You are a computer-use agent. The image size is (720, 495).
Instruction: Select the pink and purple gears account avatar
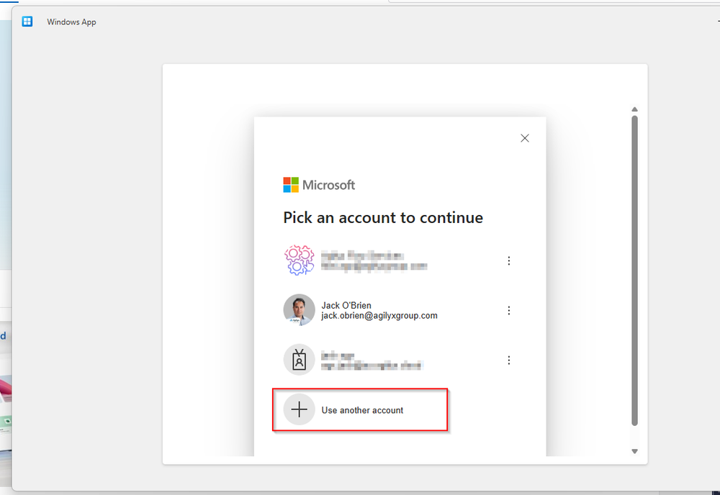299,260
